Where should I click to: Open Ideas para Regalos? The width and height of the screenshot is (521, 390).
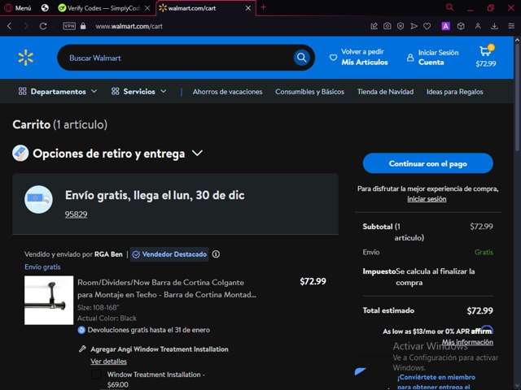point(455,92)
